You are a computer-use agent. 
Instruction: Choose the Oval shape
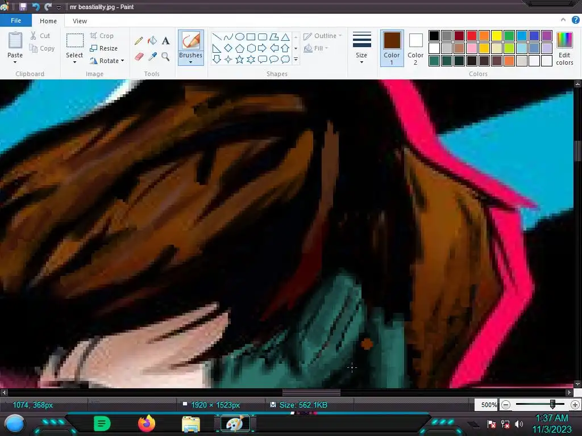coord(240,37)
